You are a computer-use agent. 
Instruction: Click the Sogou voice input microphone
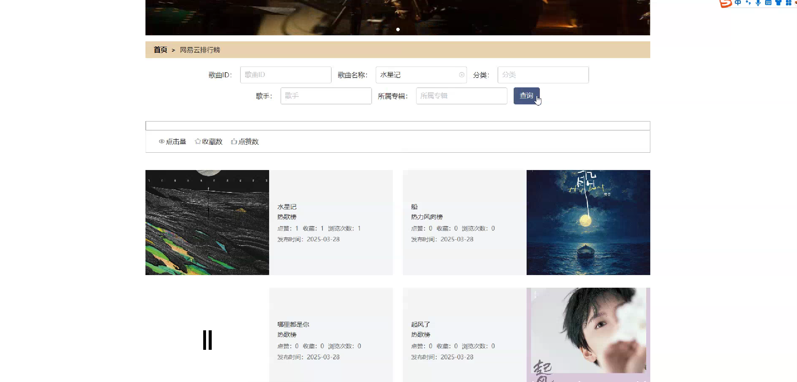[758, 3]
